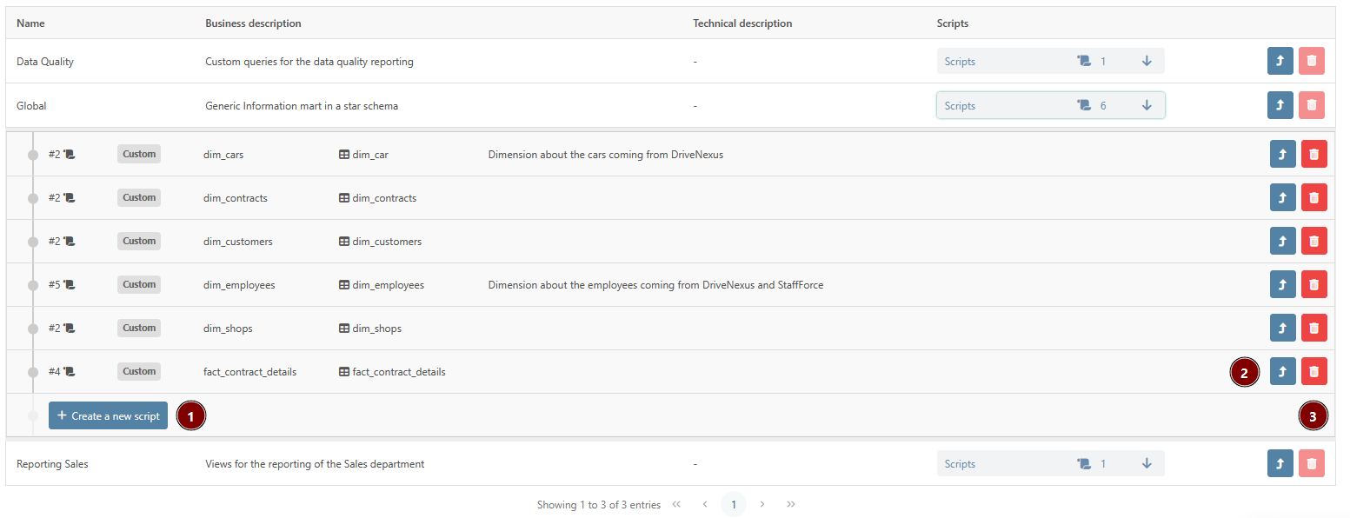Delete the dim_cars script
Screen dimensions: 1350x518
(x=1313, y=154)
